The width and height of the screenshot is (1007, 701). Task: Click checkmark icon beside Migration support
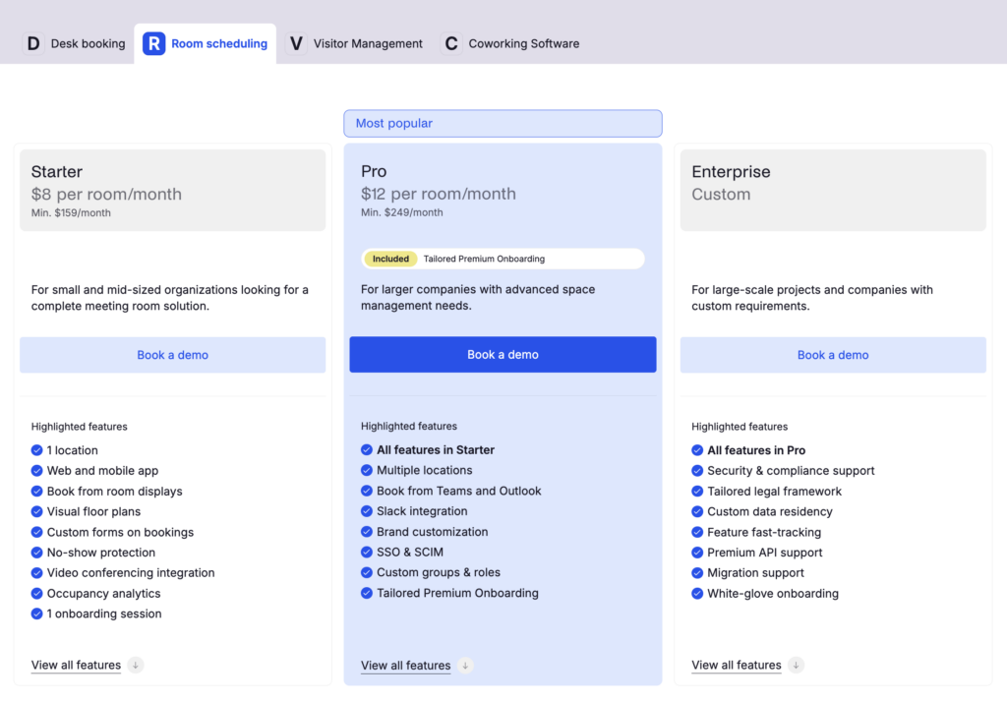(x=697, y=573)
